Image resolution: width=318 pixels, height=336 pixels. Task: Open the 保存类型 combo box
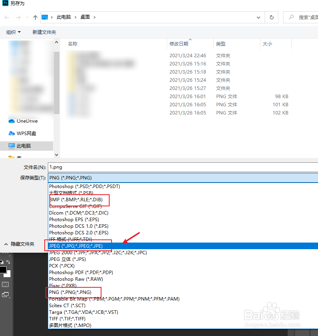[x=183, y=178]
